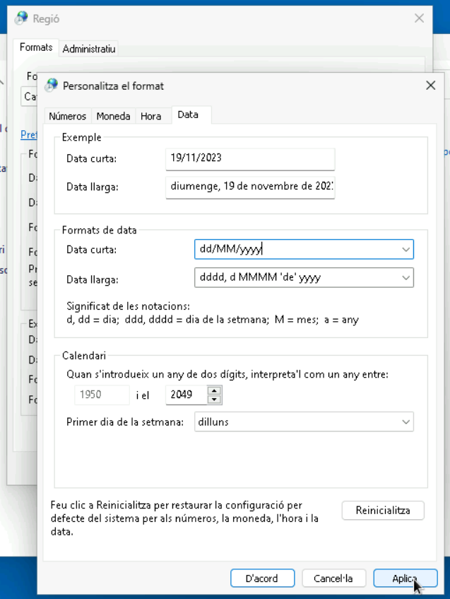Close the Regió window
Image resolution: width=450 pixels, height=599 pixels.
click(419, 18)
